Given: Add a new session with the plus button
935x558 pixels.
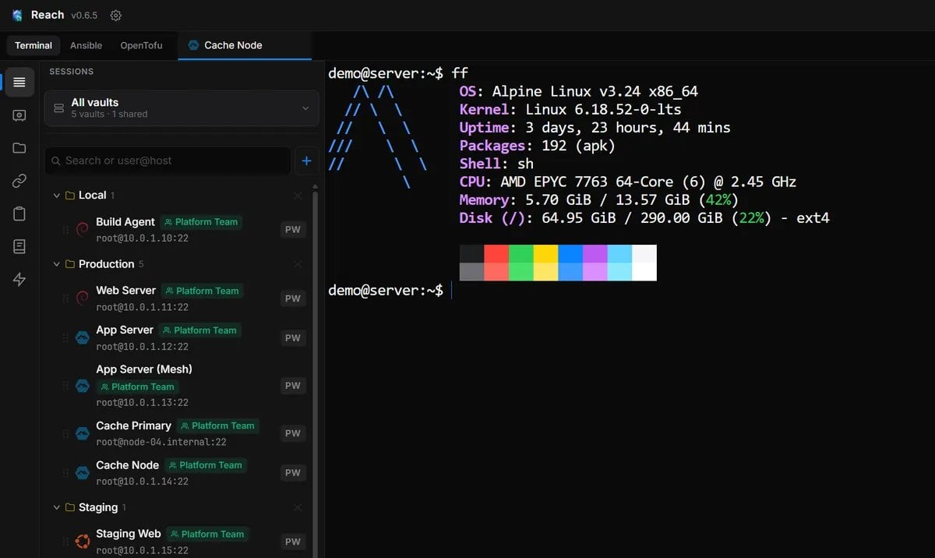Looking at the screenshot, I should (x=306, y=161).
